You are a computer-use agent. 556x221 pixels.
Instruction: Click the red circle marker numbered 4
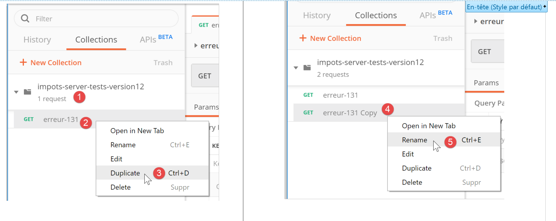pyautogui.click(x=388, y=109)
